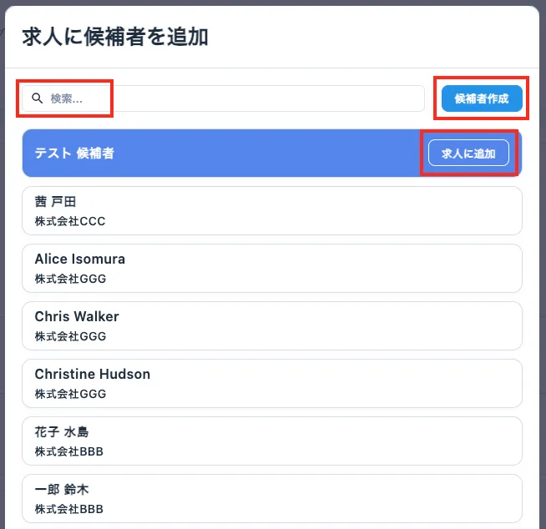Select the 一郎 鈴木 candidate name
The width and height of the screenshot is (546, 529).
point(62,490)
